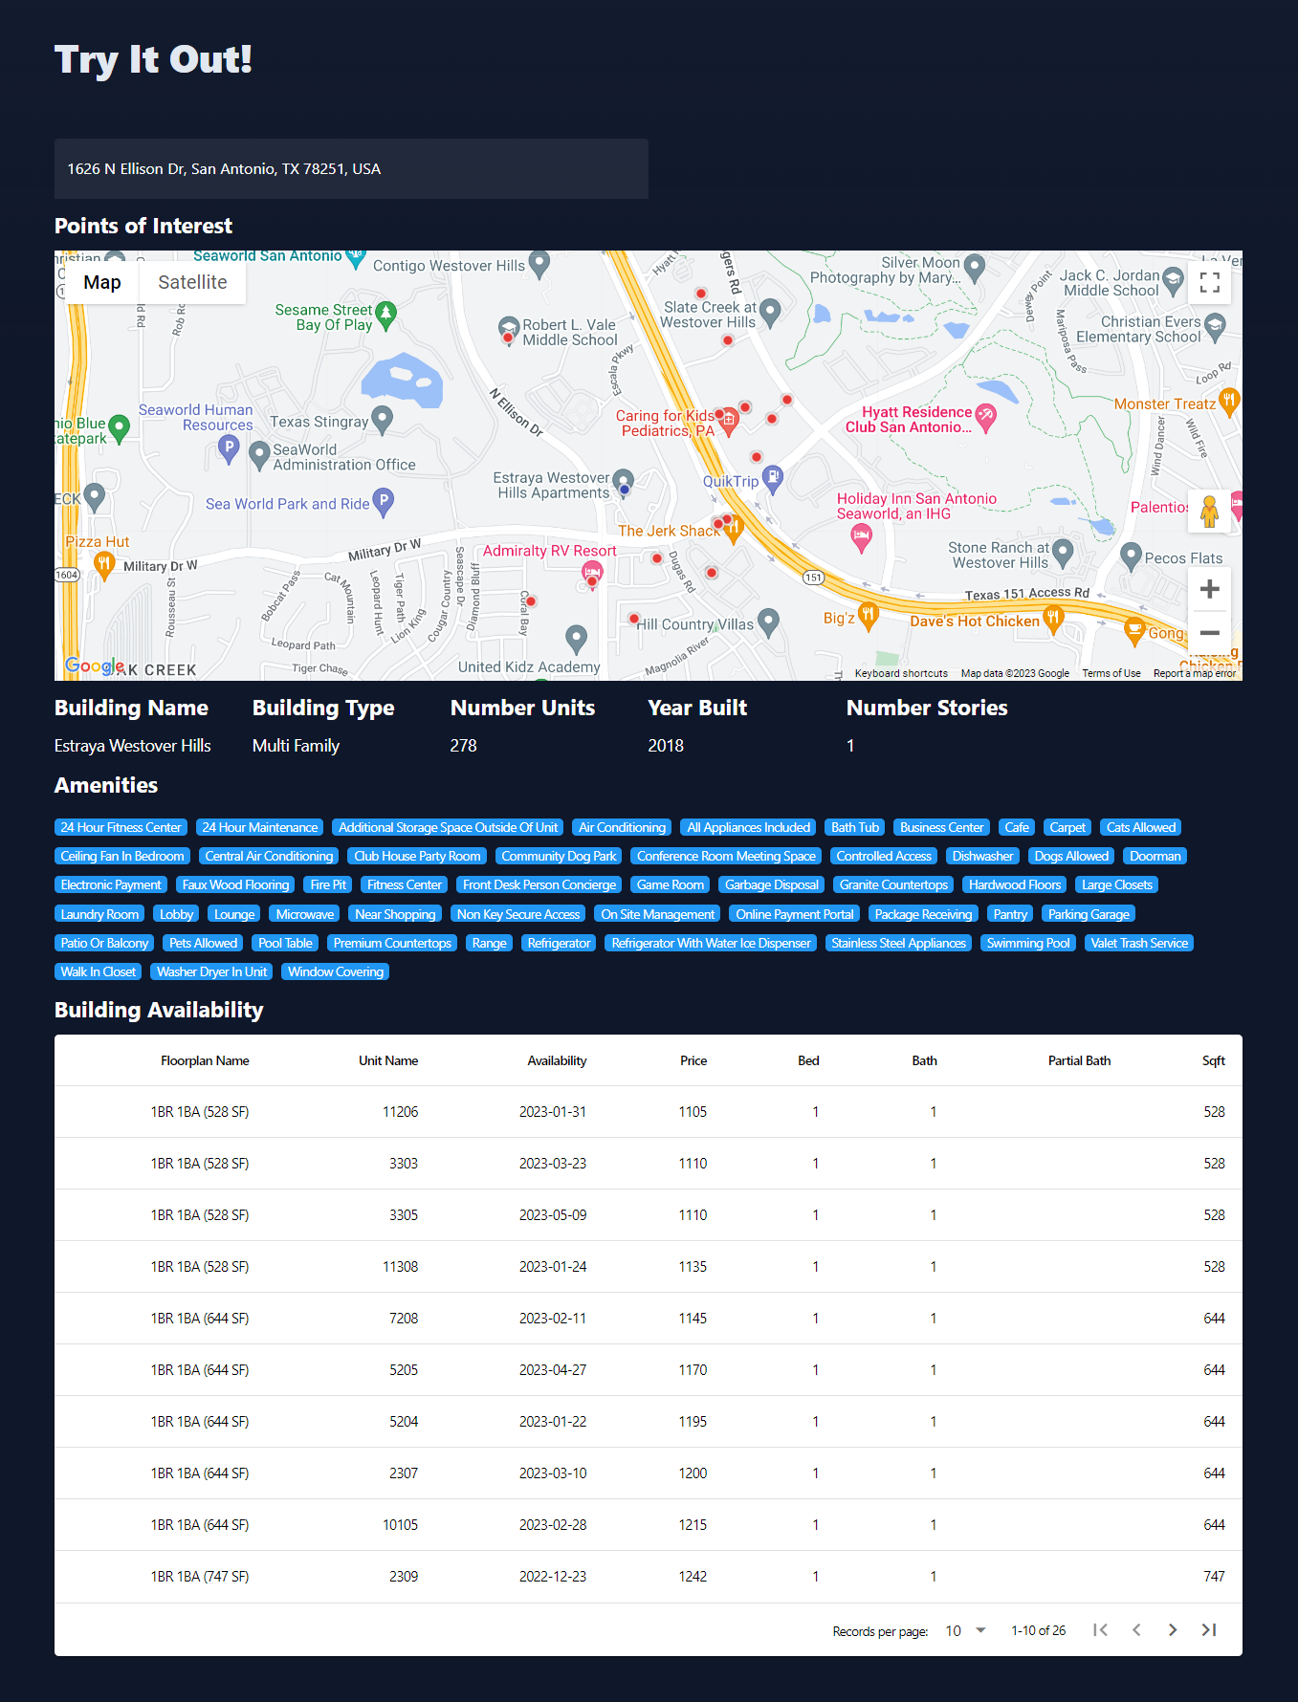Open records per page dropdown

tap(966, 1630)
